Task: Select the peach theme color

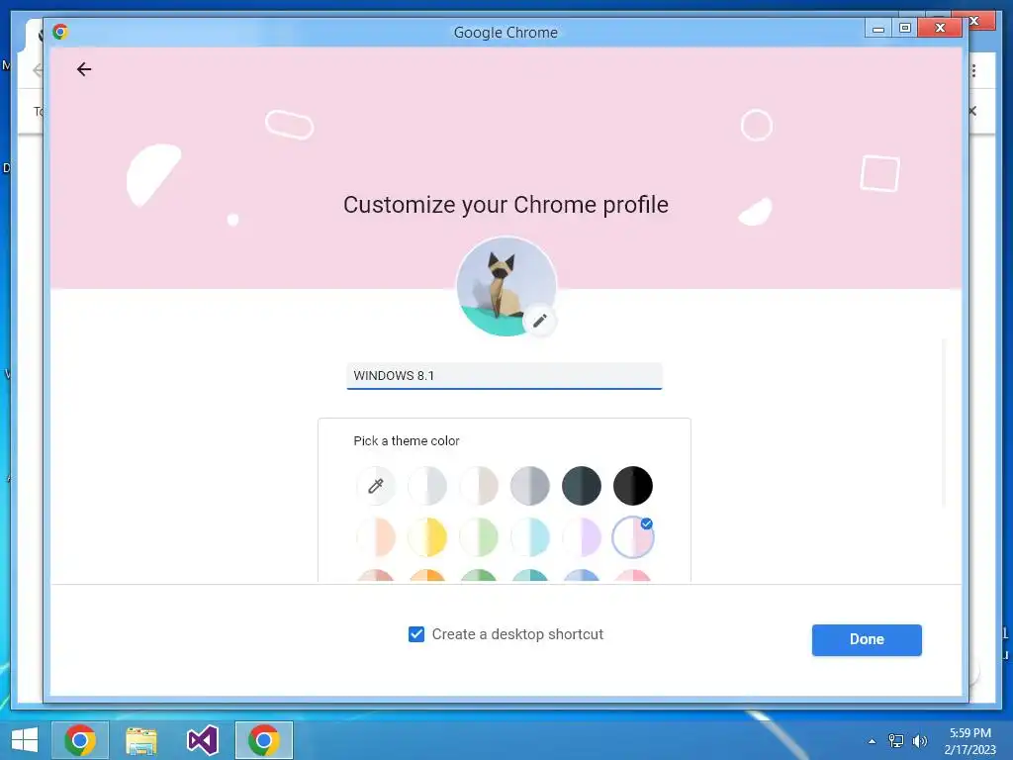Action: [x=376, y=537]
